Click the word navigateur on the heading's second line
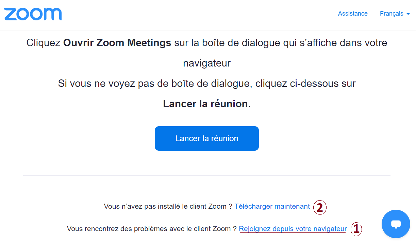This screenshot has width=416, height=244. coord(207,63)
